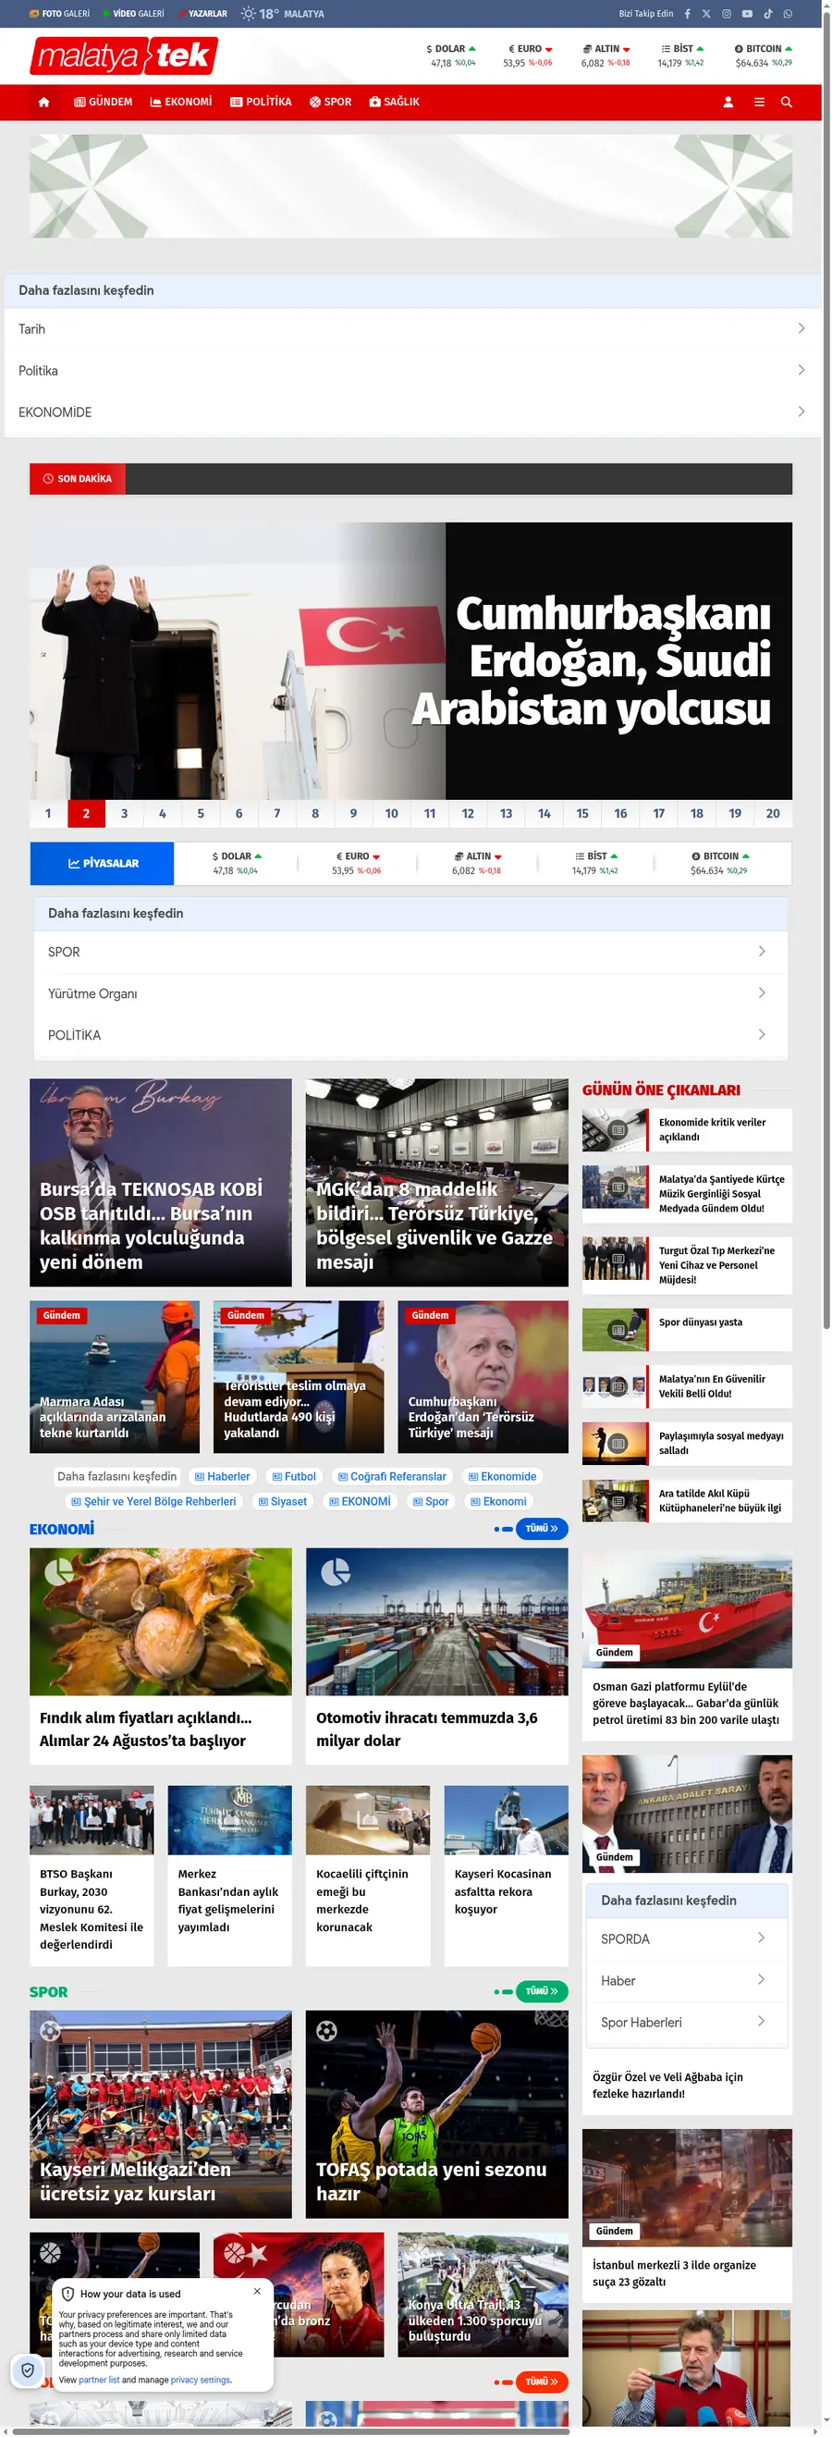Click the blue TÜMÜ button in EKONOMİ section
Screen dimensions: 832x2437
tap(542, 1529)
